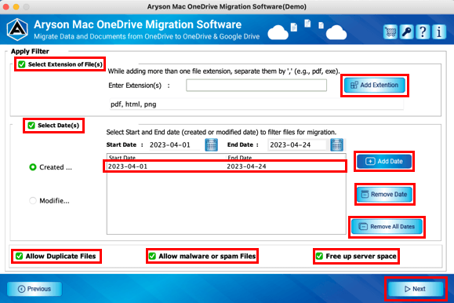Click the added extensions list pdf, html, png
Viewport: 454px width, 303px height.
(256, 104)
